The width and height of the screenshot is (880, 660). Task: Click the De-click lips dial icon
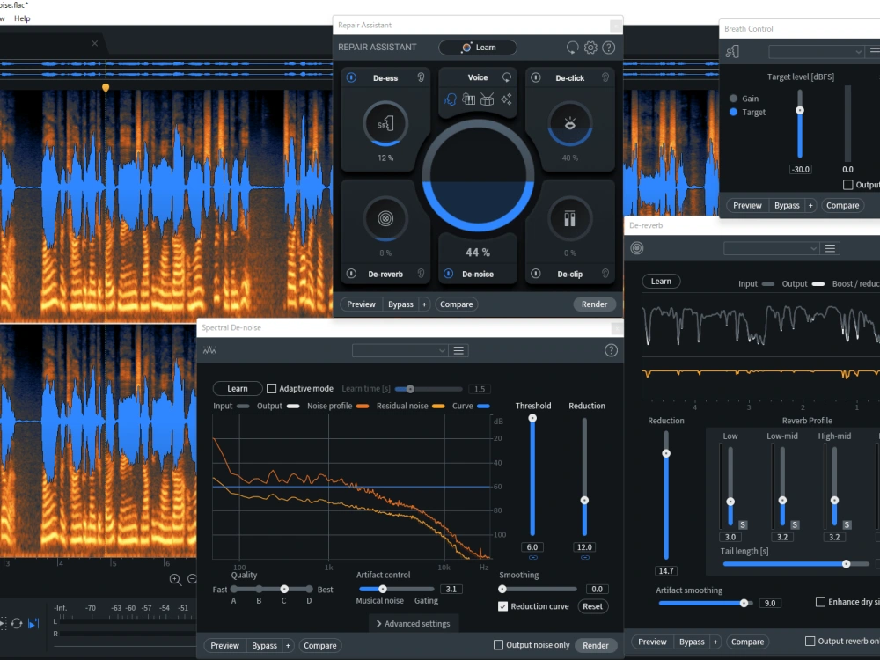pos(569,123)
